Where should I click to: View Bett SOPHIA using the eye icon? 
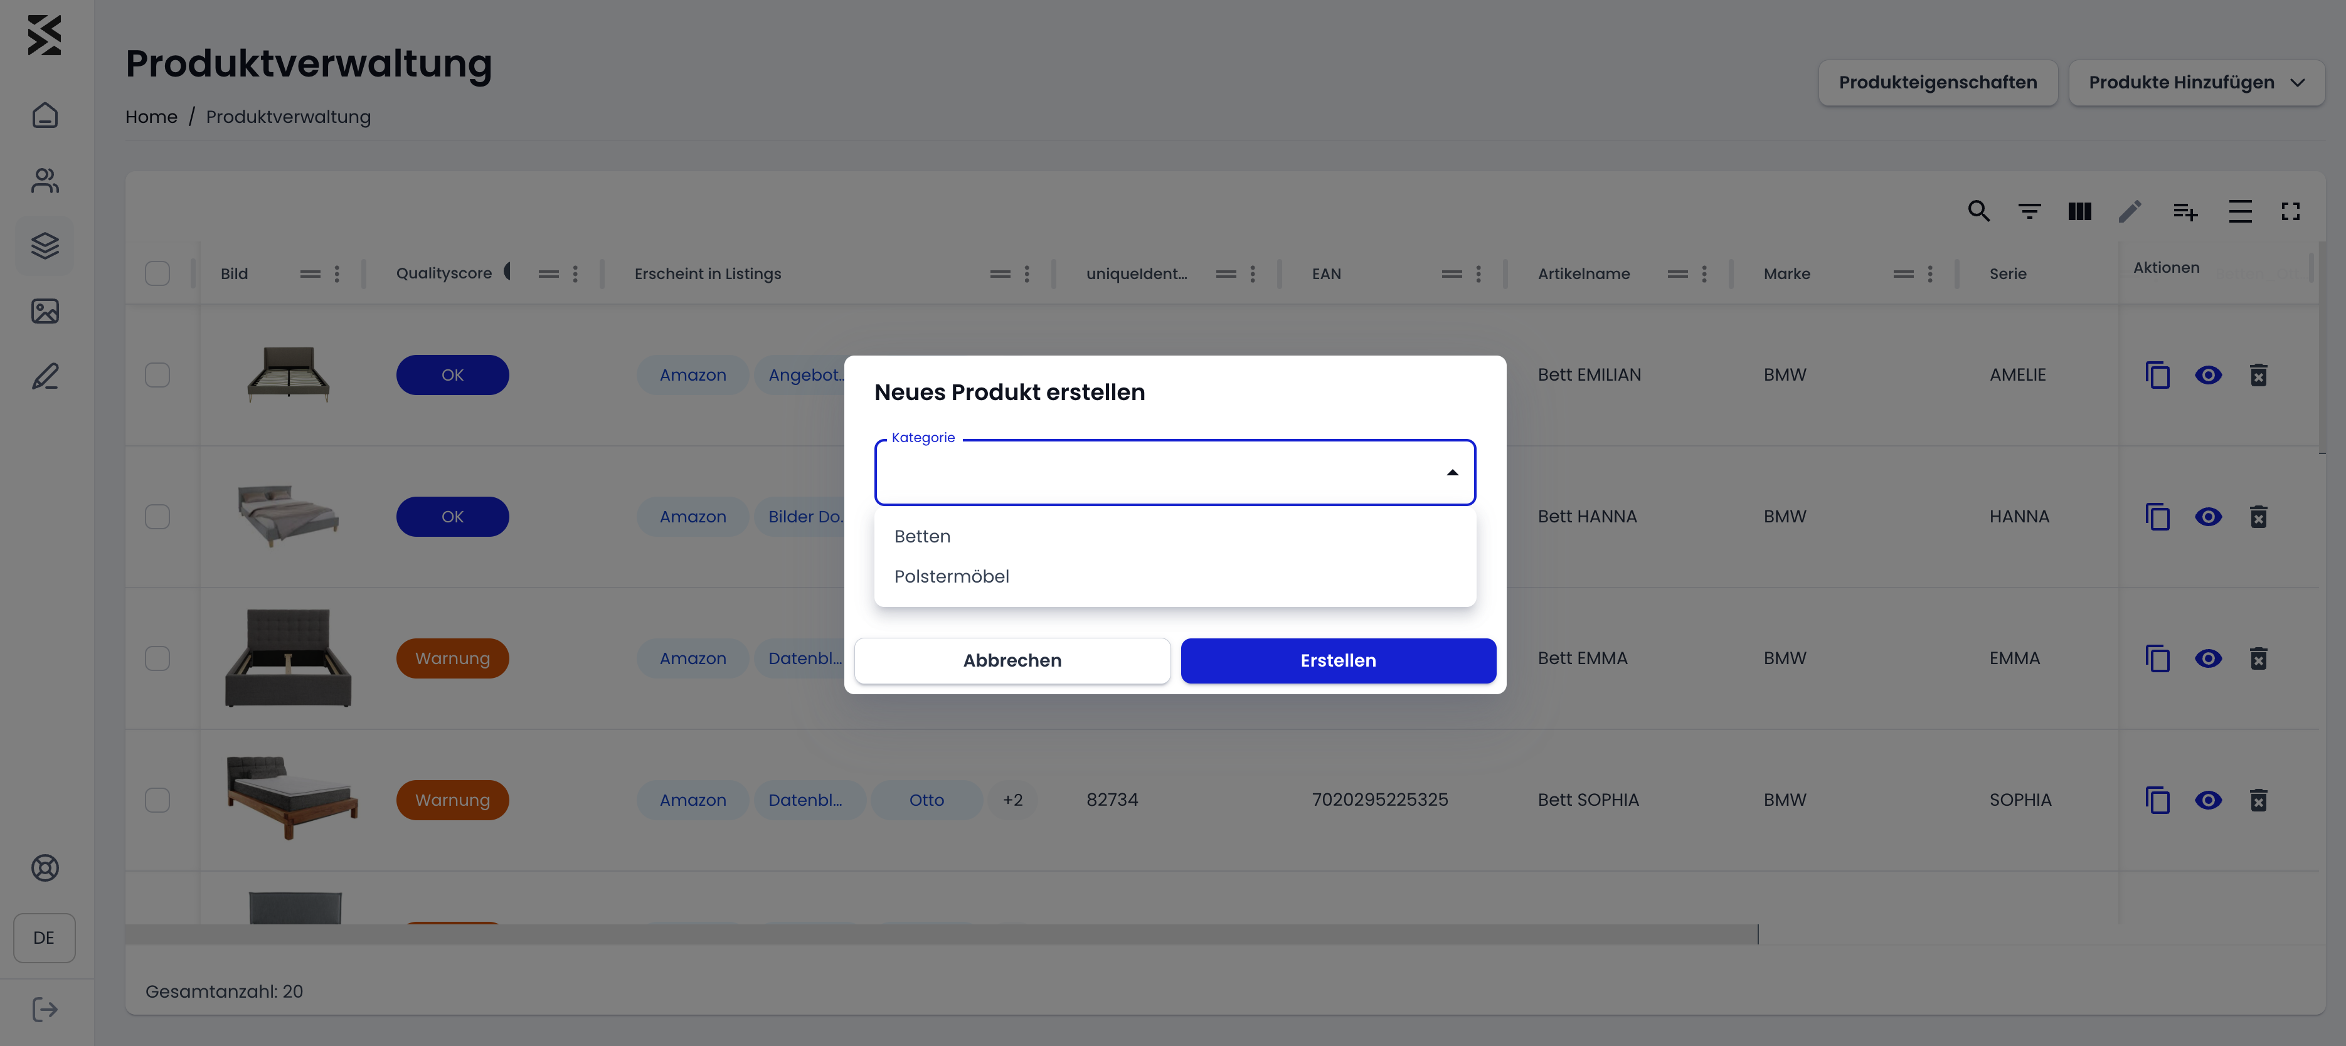pos(2207,800)
